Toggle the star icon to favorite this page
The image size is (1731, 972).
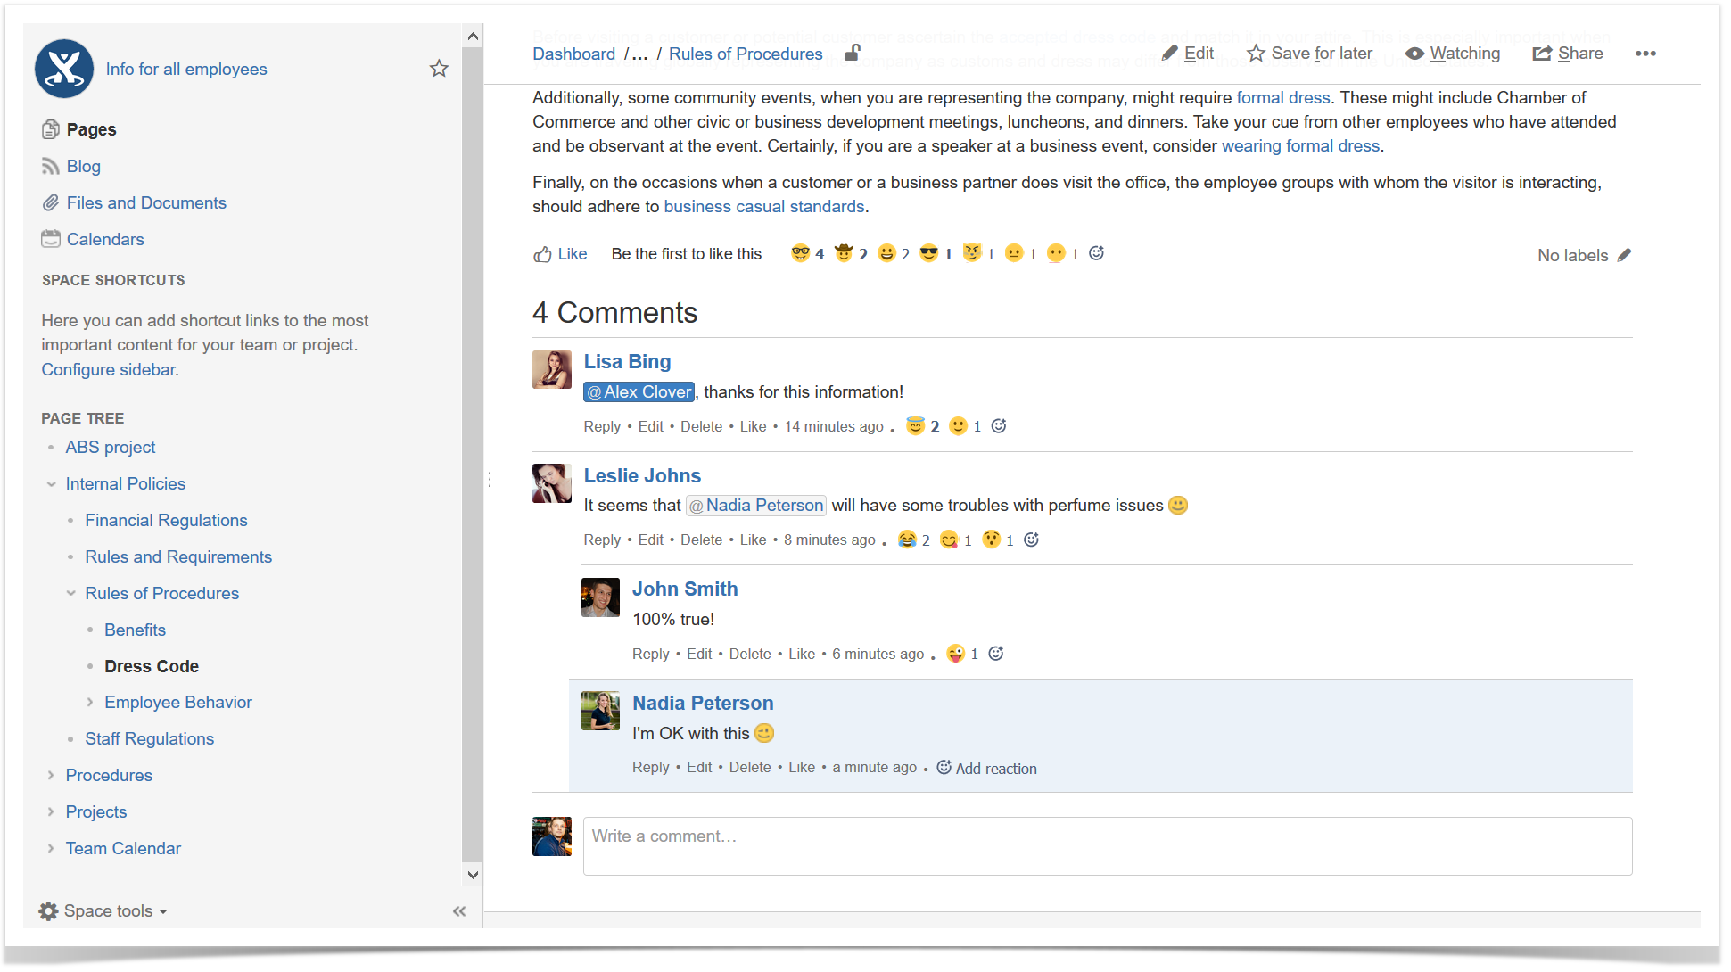[x=438, y=69]
